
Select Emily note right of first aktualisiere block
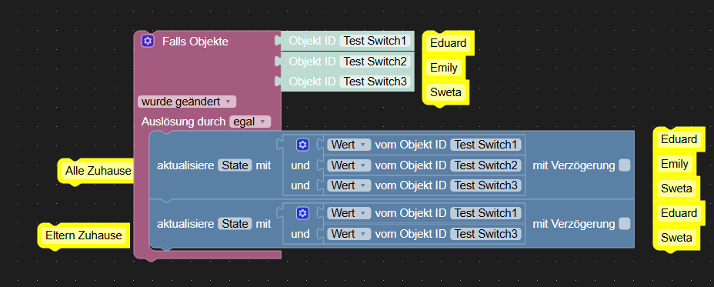pos(675,164)
